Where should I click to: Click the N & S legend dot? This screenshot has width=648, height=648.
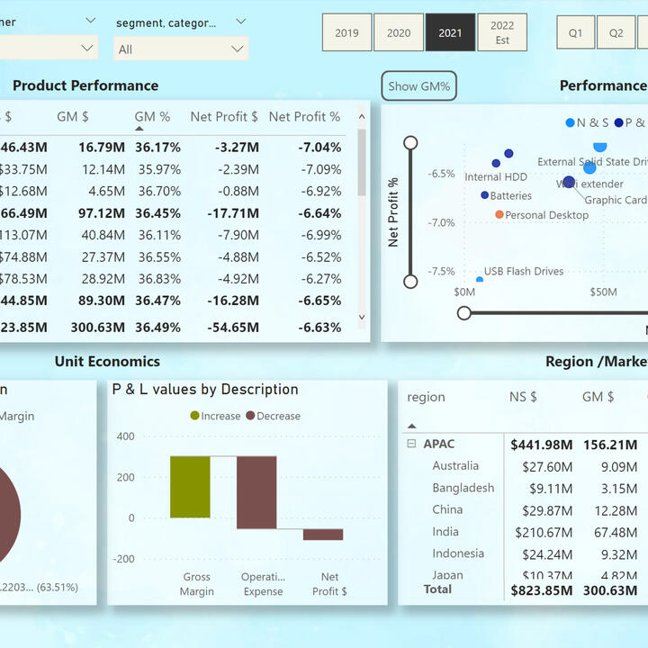570,122
